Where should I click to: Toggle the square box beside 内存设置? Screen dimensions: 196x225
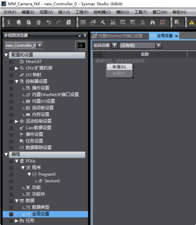tap(11, 115)
